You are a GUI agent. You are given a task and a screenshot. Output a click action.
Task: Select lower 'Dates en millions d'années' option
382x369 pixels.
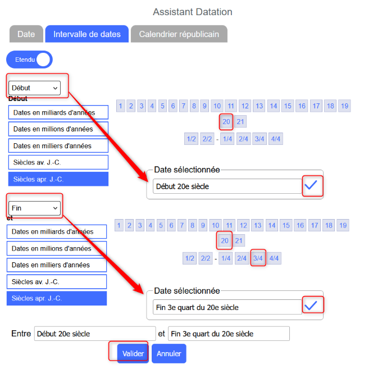coord(57,248)
